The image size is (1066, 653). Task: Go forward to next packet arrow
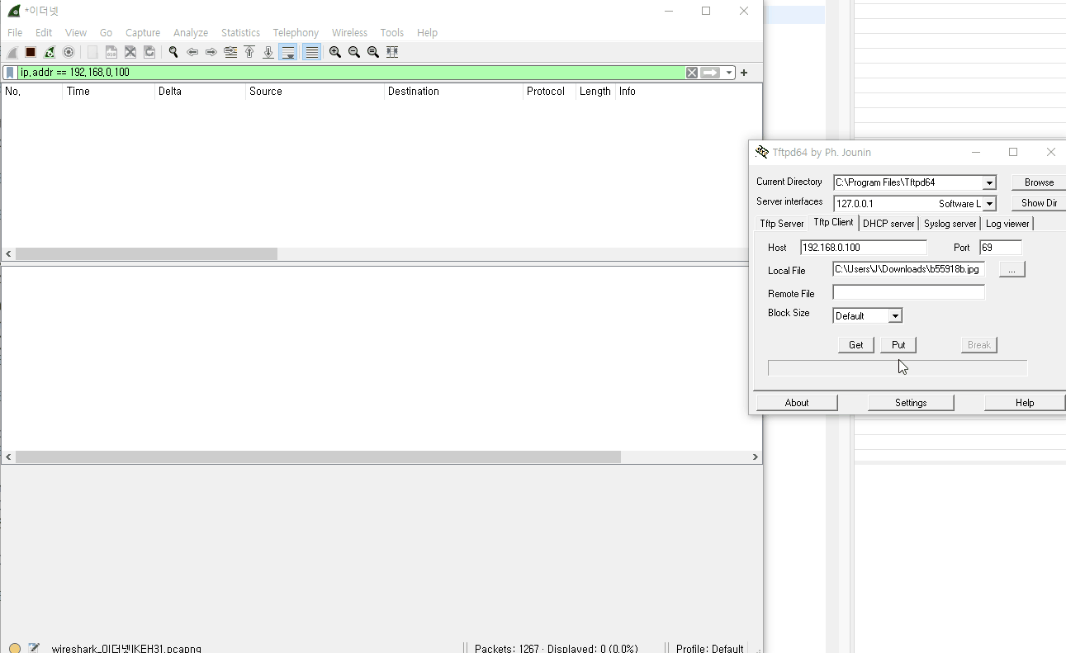[x=211, y=52]
